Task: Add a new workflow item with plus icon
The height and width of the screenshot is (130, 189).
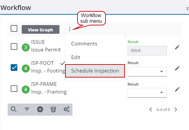Action: pos(40,109)
